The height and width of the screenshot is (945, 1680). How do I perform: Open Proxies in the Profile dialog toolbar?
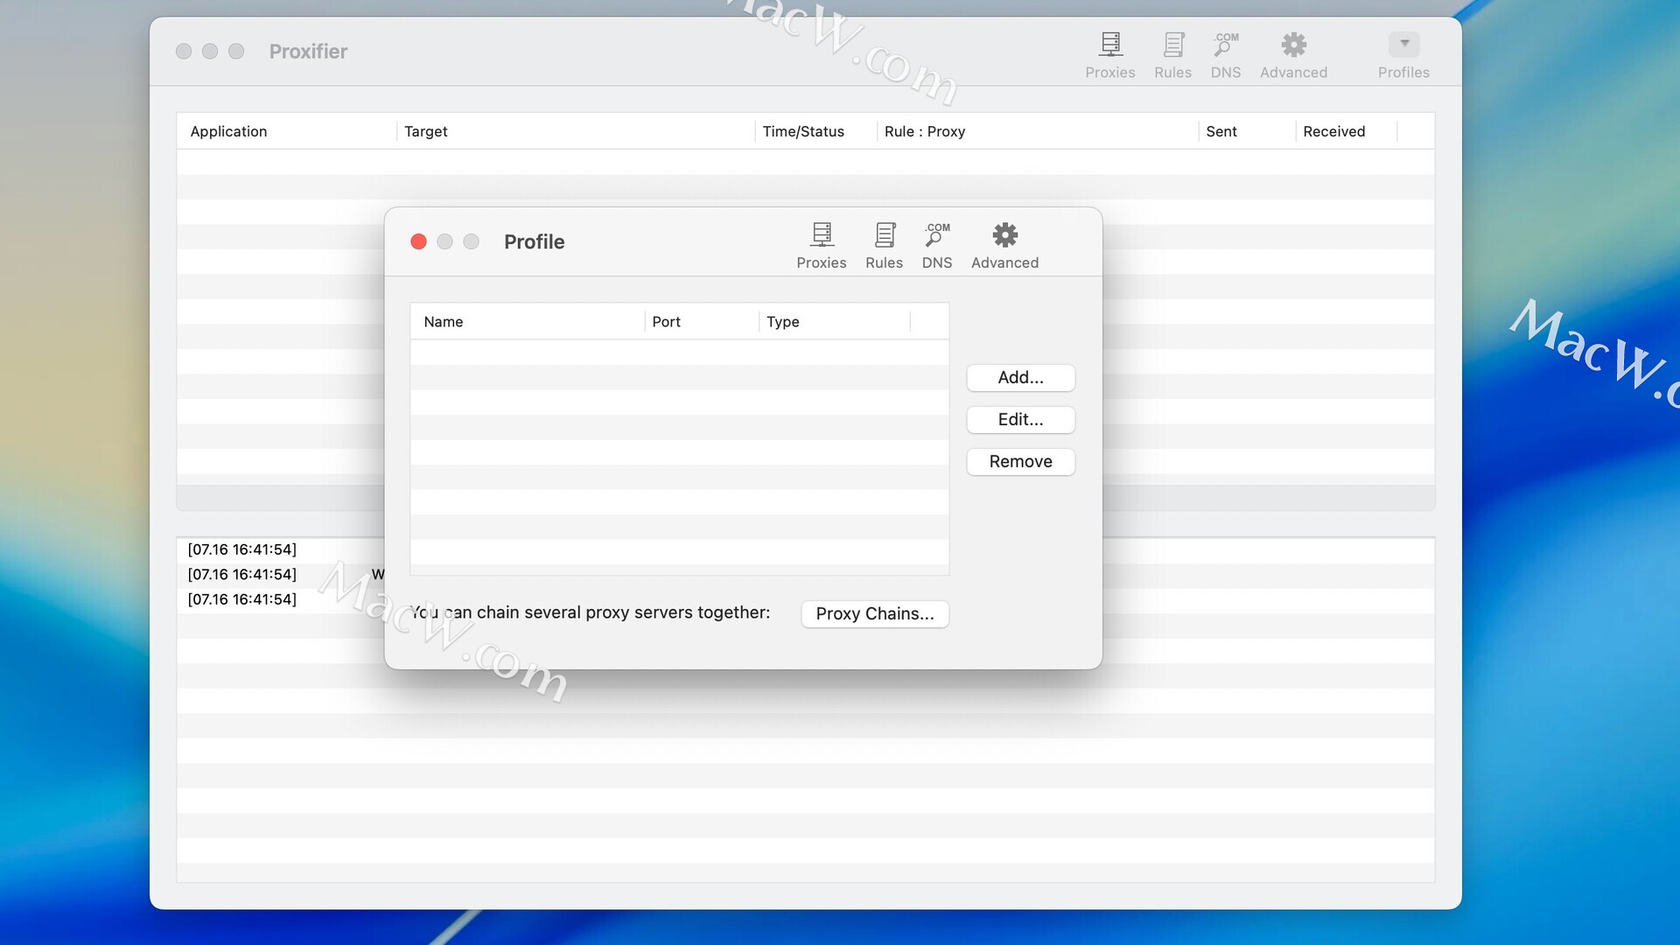(x=821, y=245)
